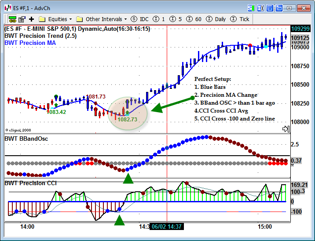
Task: Click the 1082.73 buy signal price label
Action: pyautogui.click(x=128, y=120)
